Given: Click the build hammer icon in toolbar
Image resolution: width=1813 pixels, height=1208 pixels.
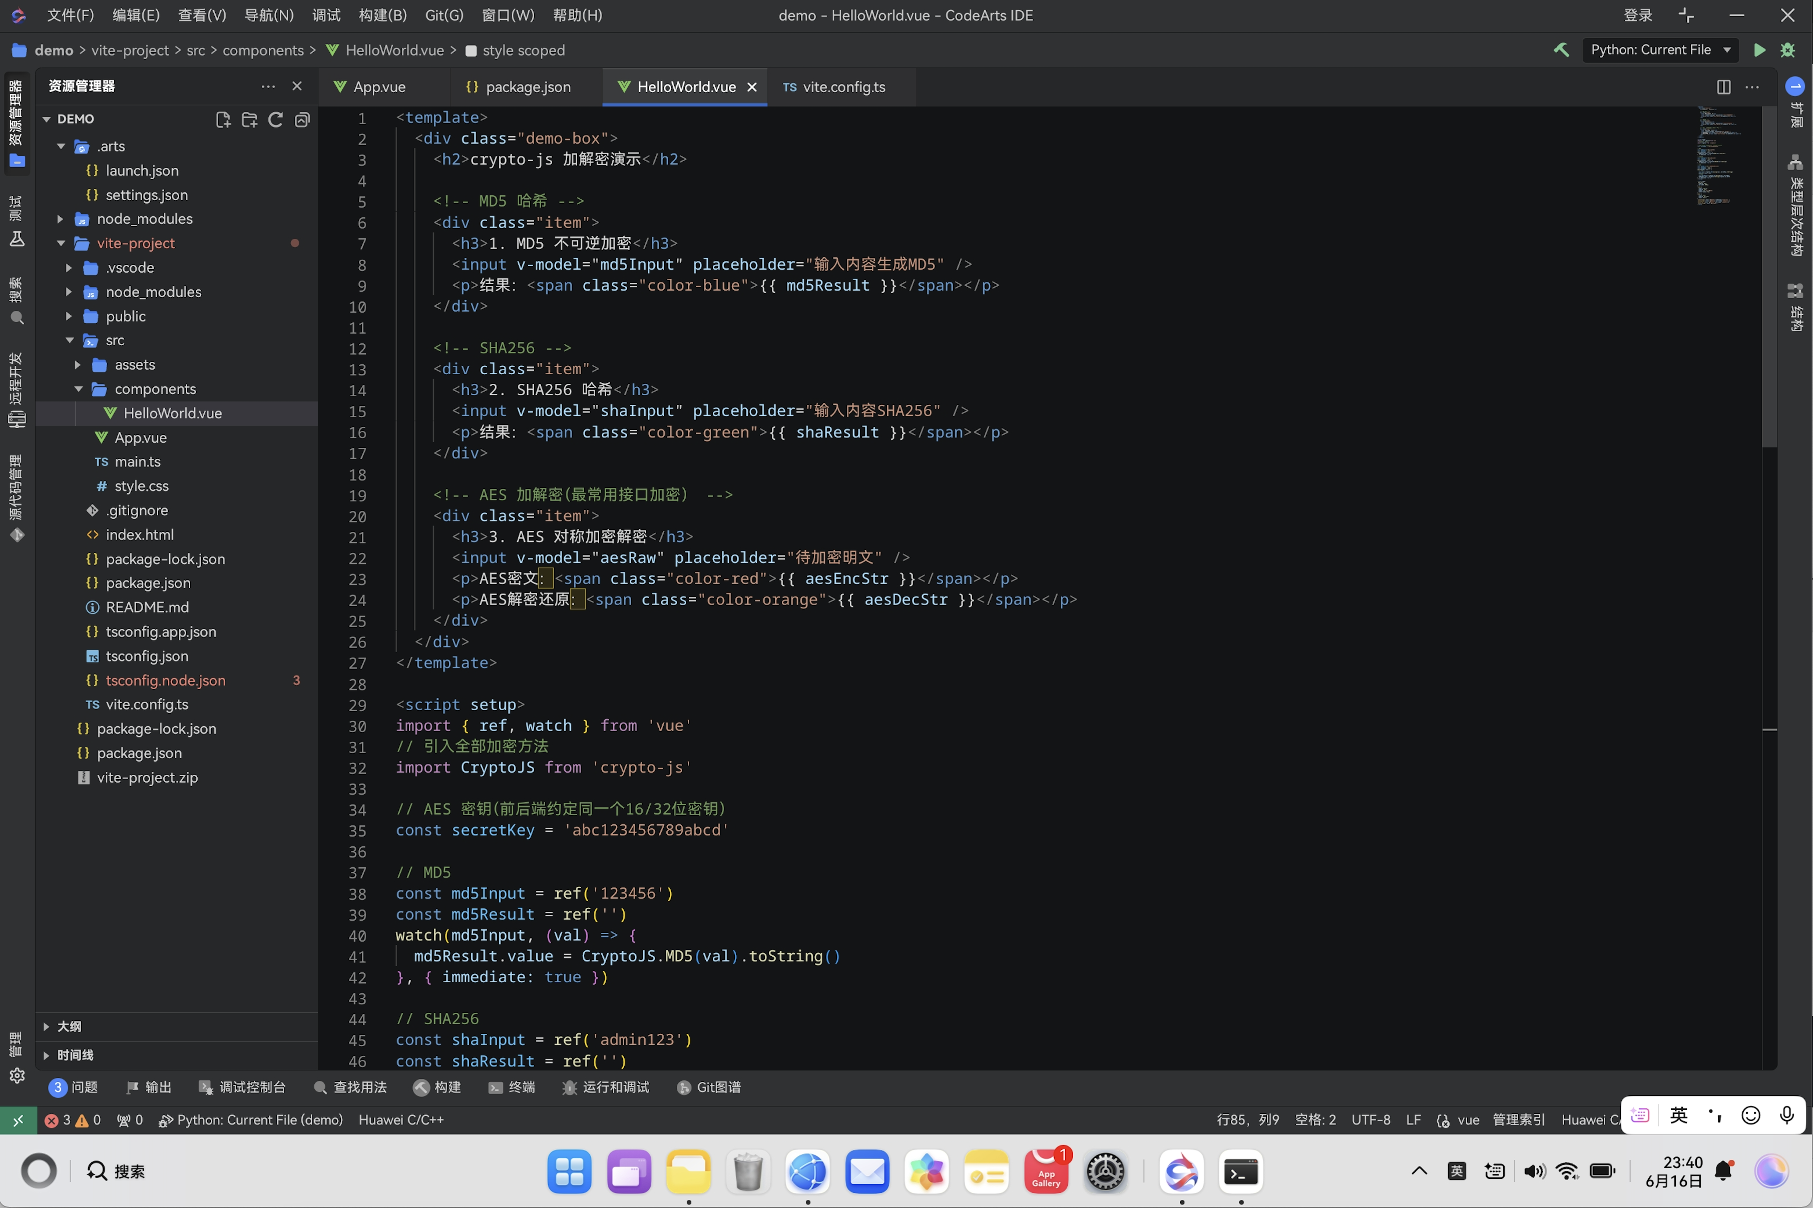Looking at the screenshot, I should coord(1561,50).
